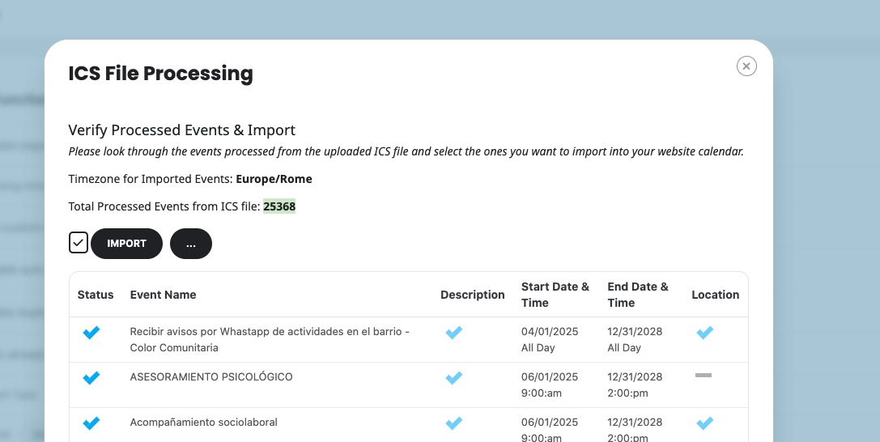Click the IMPORT button
Viewport: 880px width, 442px height.
[126, 244]
